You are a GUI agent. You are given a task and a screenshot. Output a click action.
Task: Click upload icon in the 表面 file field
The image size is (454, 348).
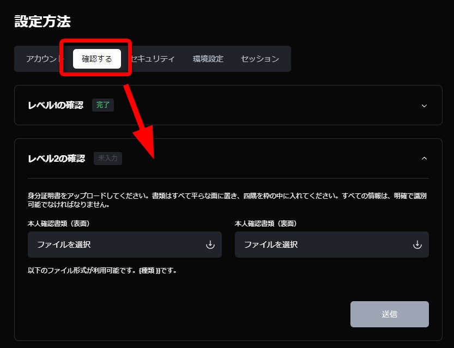[x=210, y=245]
